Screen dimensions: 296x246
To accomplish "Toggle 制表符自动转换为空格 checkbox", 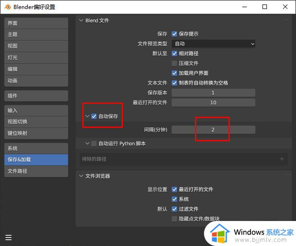I will 174,83.
